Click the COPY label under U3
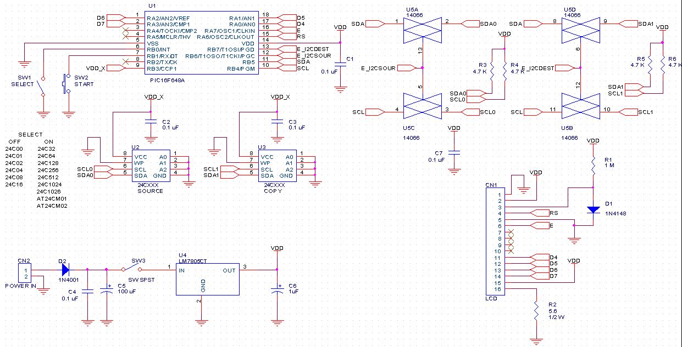 [273, 191]
